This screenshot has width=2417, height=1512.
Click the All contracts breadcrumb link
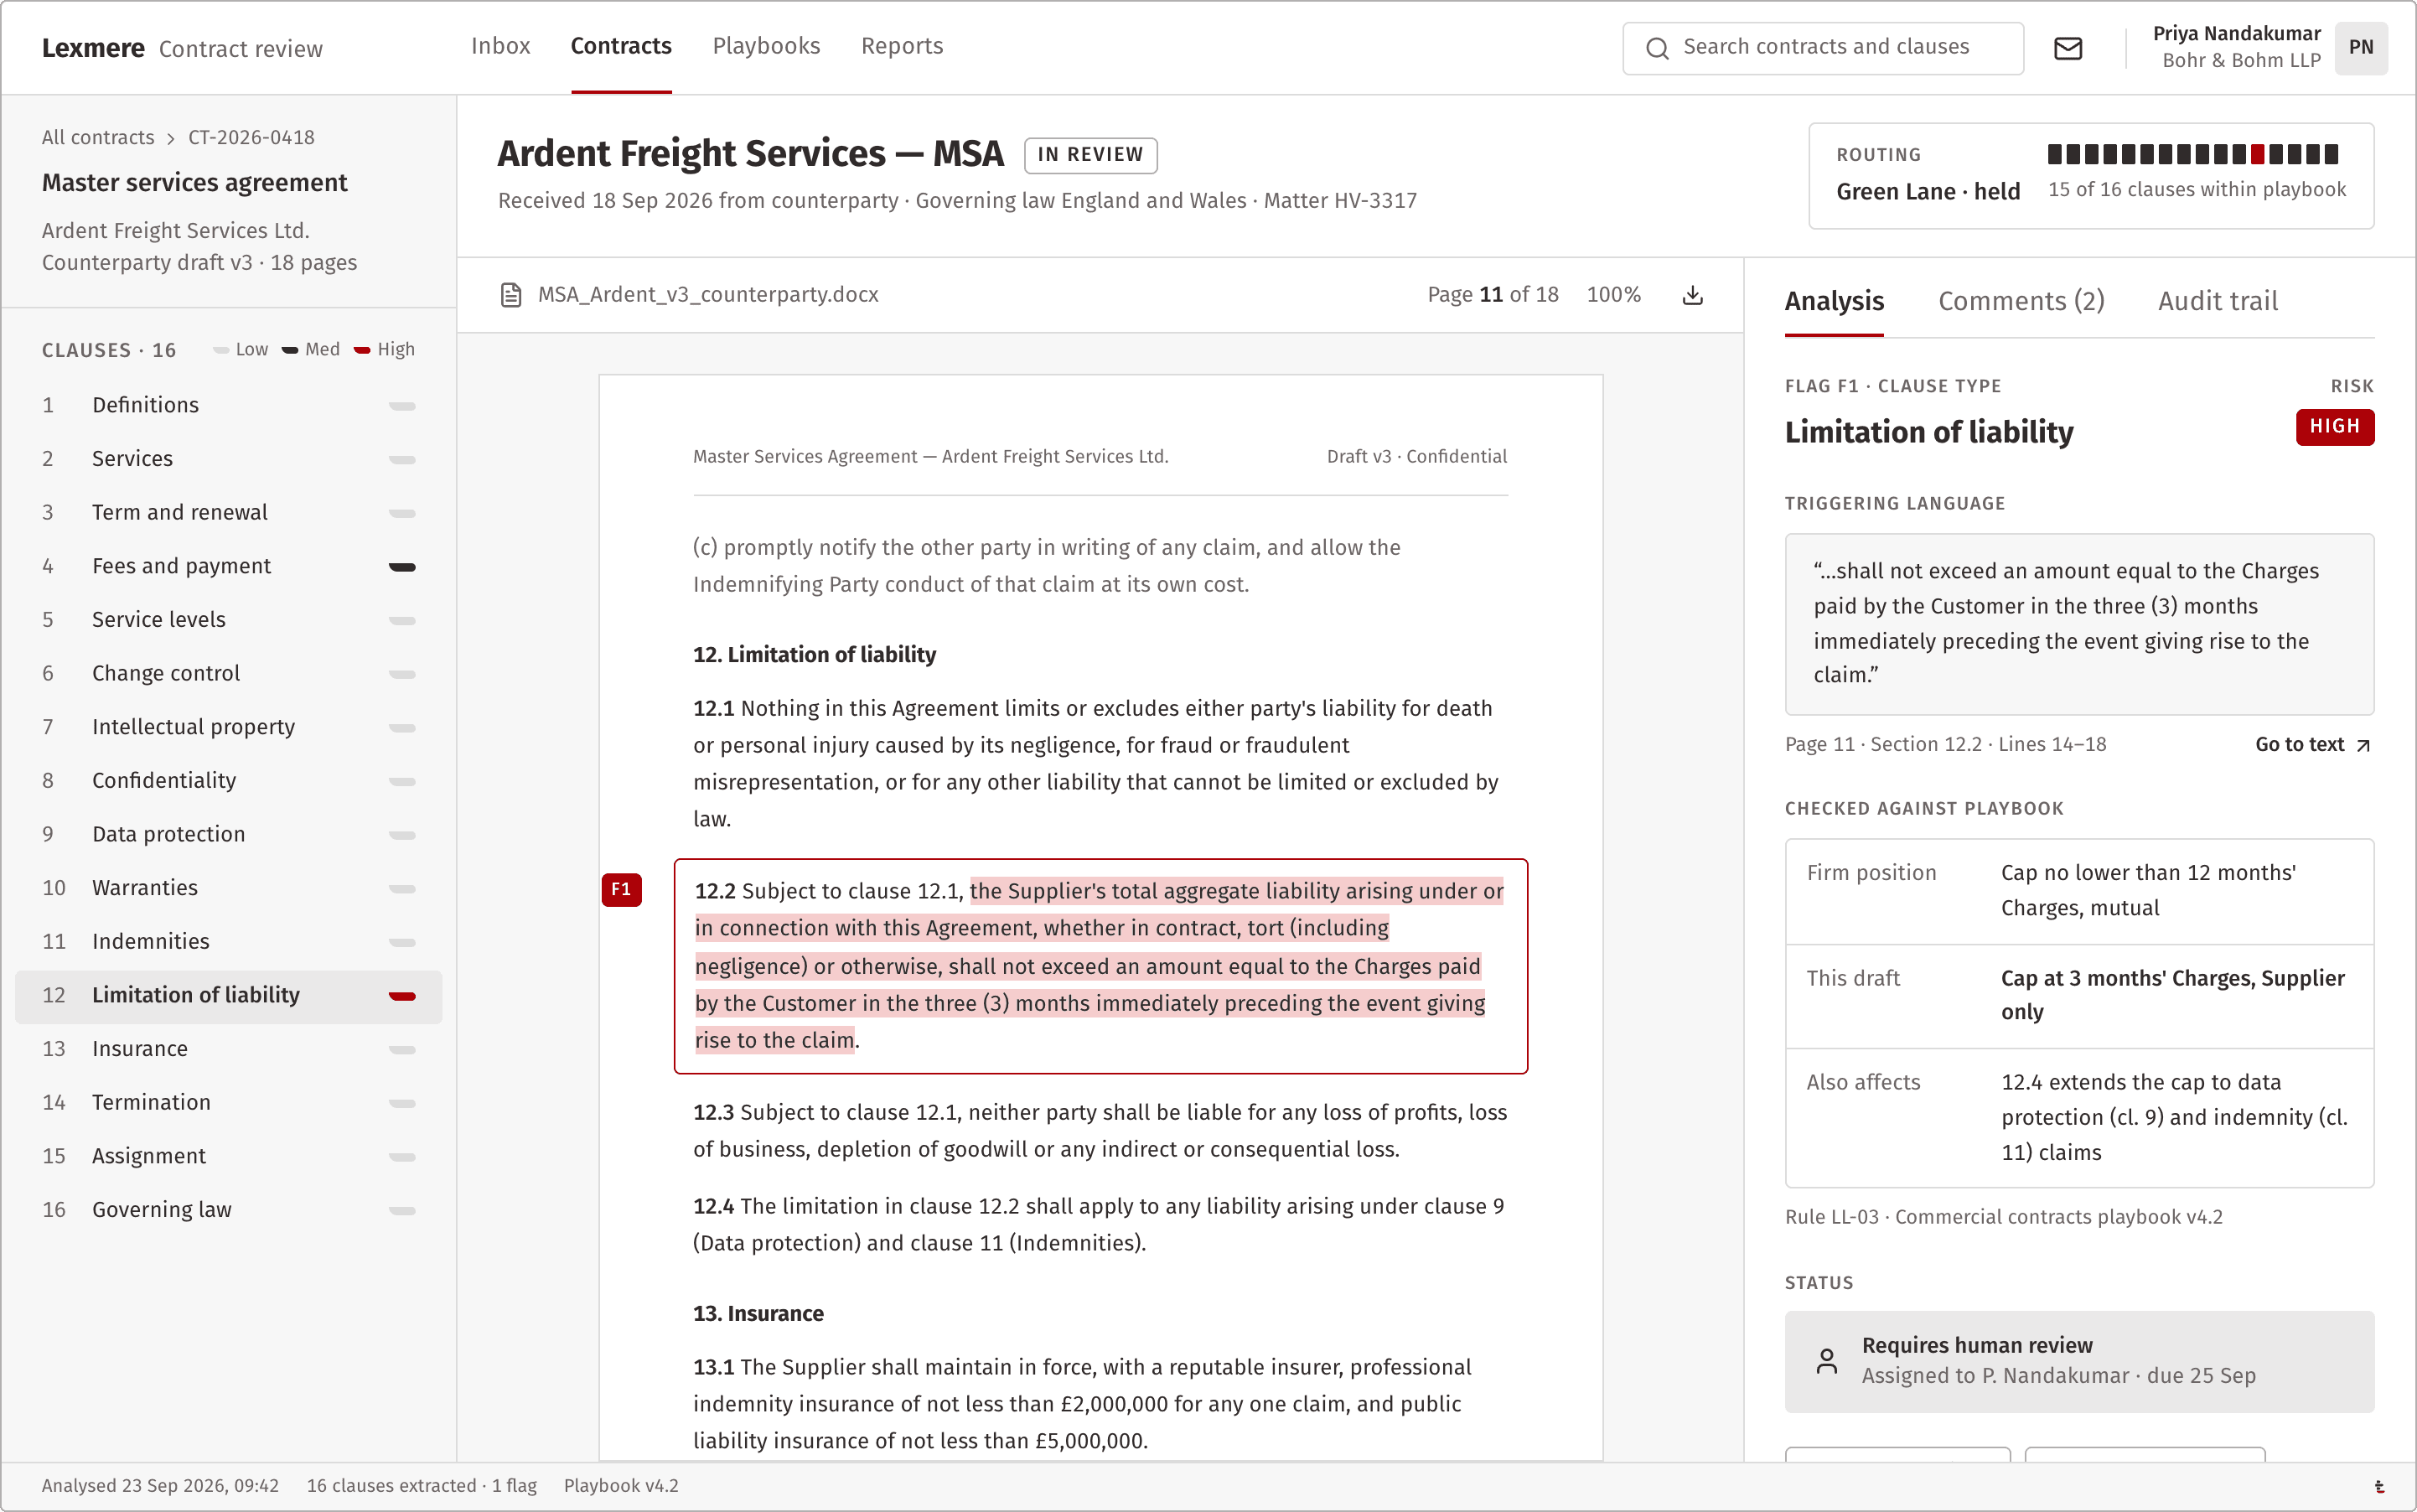[98, 138]
